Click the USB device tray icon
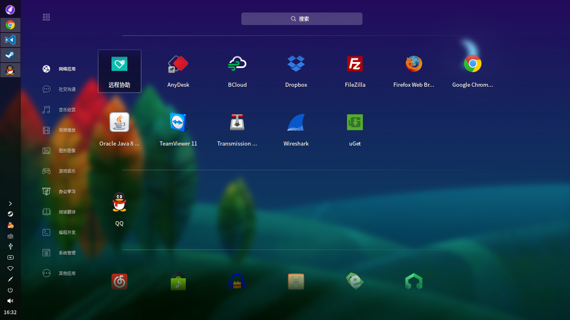Viewport: 570px width, 320px height. click(10, 247)
